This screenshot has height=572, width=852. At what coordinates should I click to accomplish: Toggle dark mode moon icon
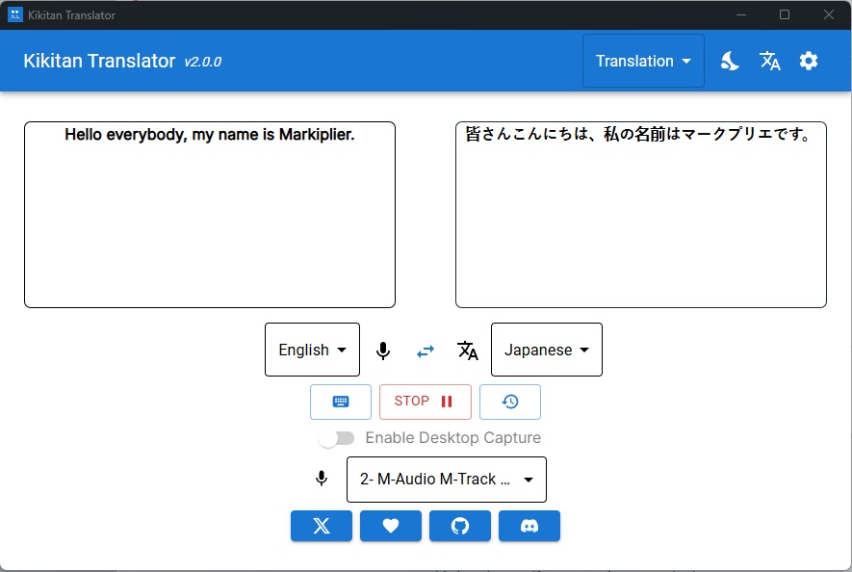[730, 61]
